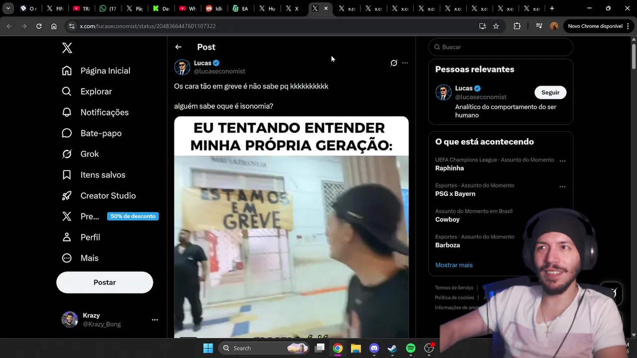Follow Lucas with Seguir button
637x358 pixels.
(550, 92)
